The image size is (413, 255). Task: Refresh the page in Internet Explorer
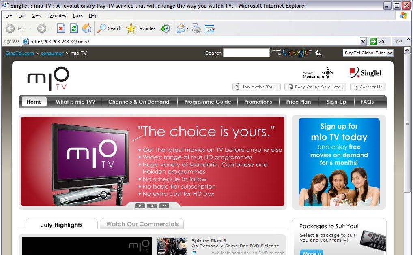74,28
